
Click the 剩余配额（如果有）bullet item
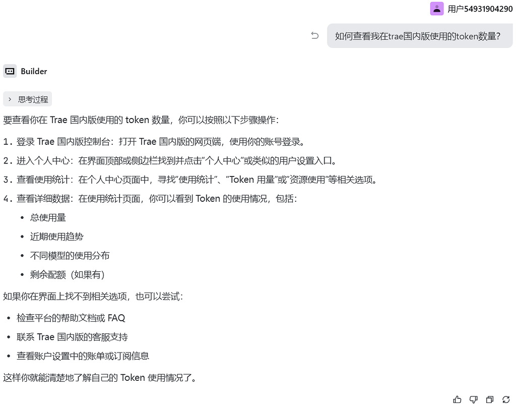[68, 275]
